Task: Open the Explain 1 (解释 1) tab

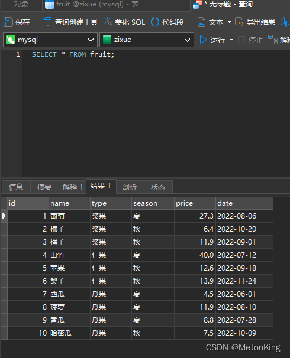Action: [x=72, y=187]
